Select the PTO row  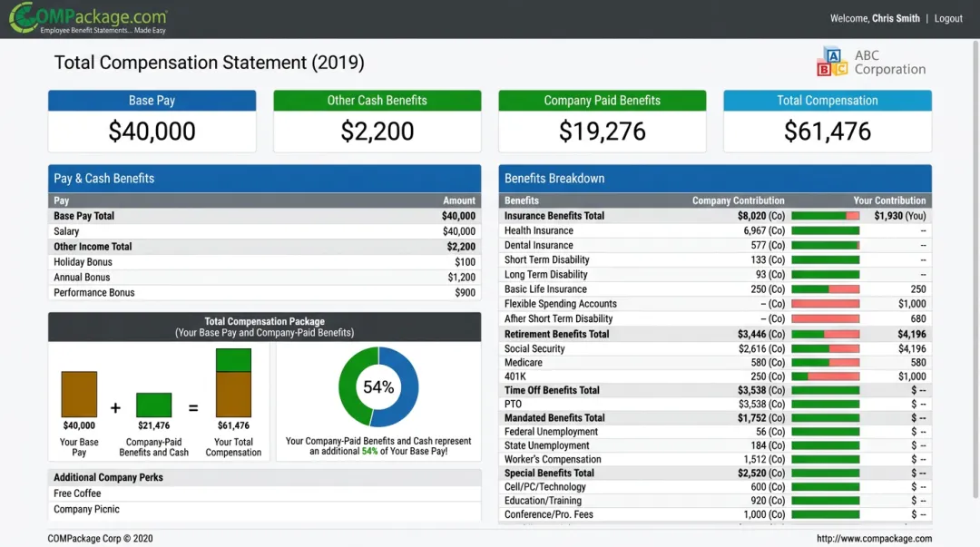pyautogui.click(x=715, y=404)
